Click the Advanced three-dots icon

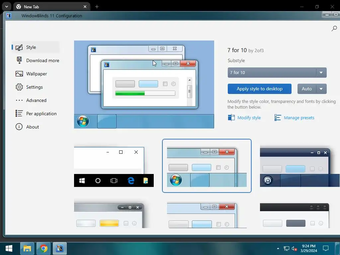19,100
